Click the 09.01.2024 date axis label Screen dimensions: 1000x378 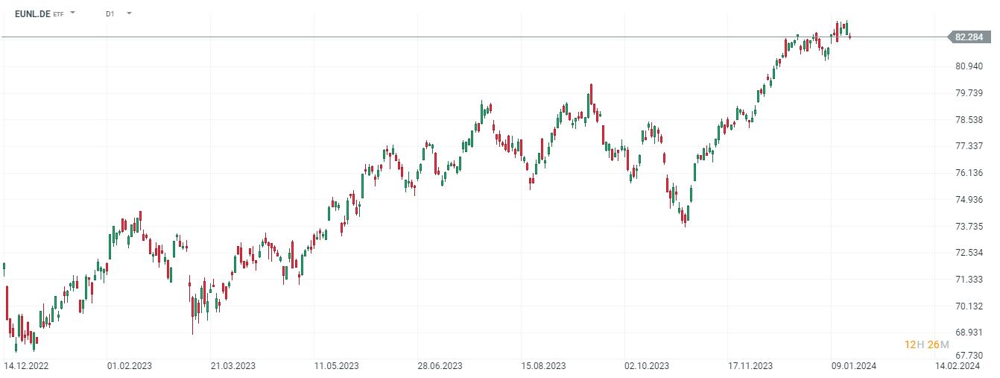pyautogui.click(x=854, y=366)
